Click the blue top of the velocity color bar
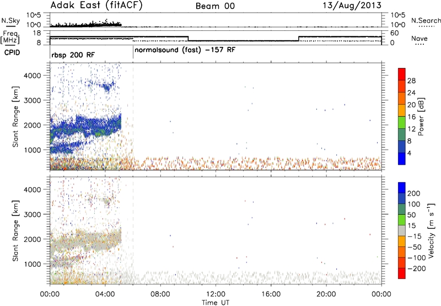Viewport: 441px width, 306px height. (402, 188)
